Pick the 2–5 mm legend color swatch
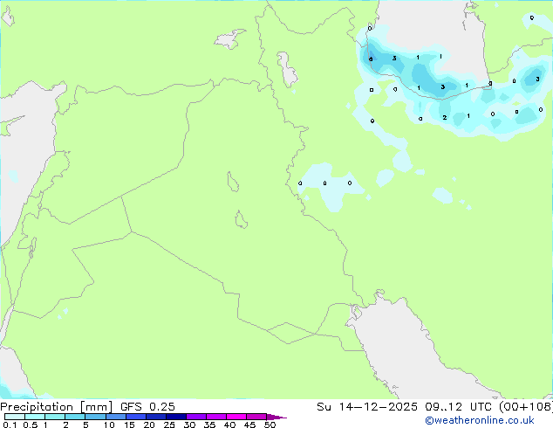The width and height of the screenshot is (553, 428). tap(75, 417)
